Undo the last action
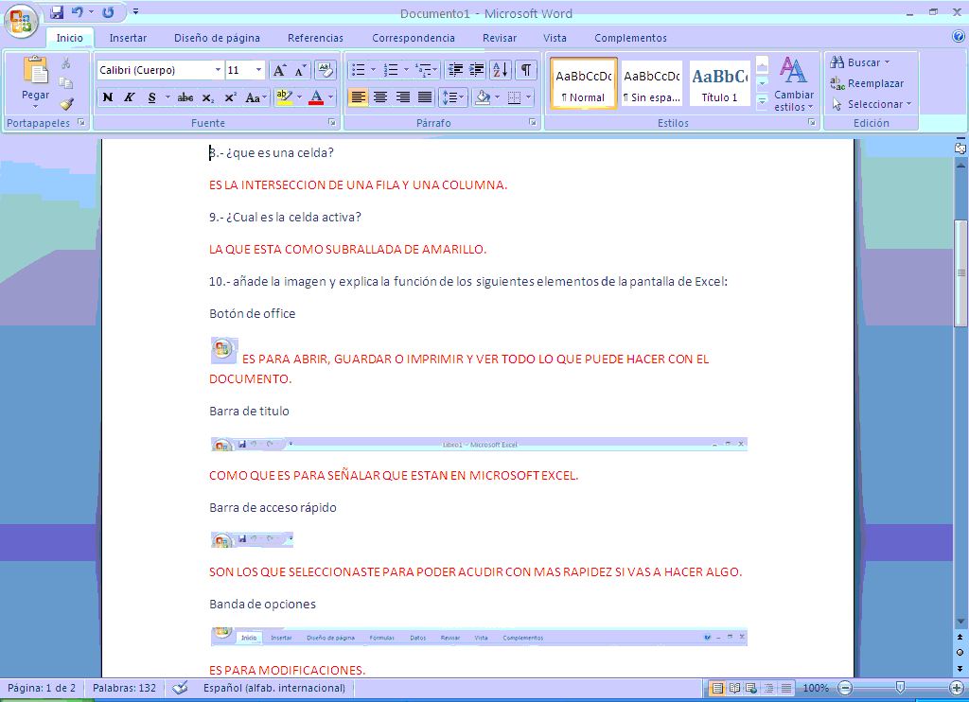 click(78, 11)
